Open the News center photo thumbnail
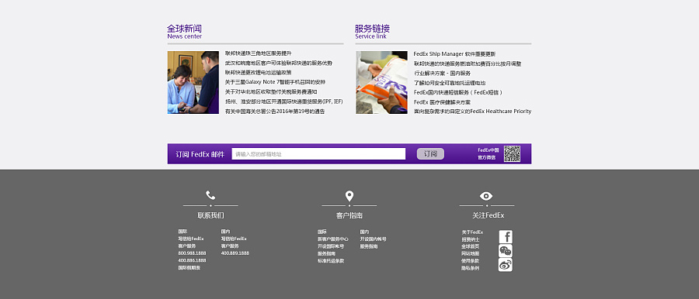Image resolution: width=699 pixels, height=299 pixels. point(193,82)
